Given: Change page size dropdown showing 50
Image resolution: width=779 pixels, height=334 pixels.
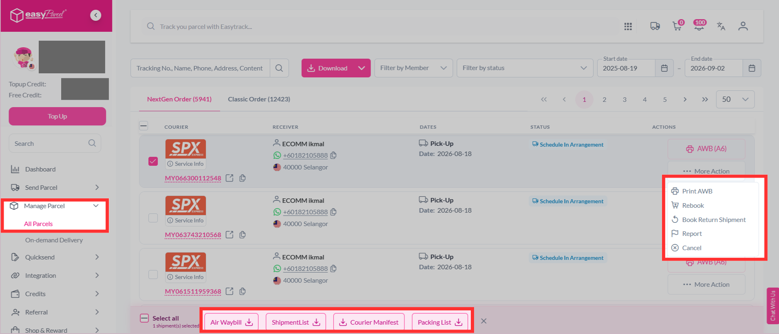Looking at the screenshot, I should click(735, 99).
